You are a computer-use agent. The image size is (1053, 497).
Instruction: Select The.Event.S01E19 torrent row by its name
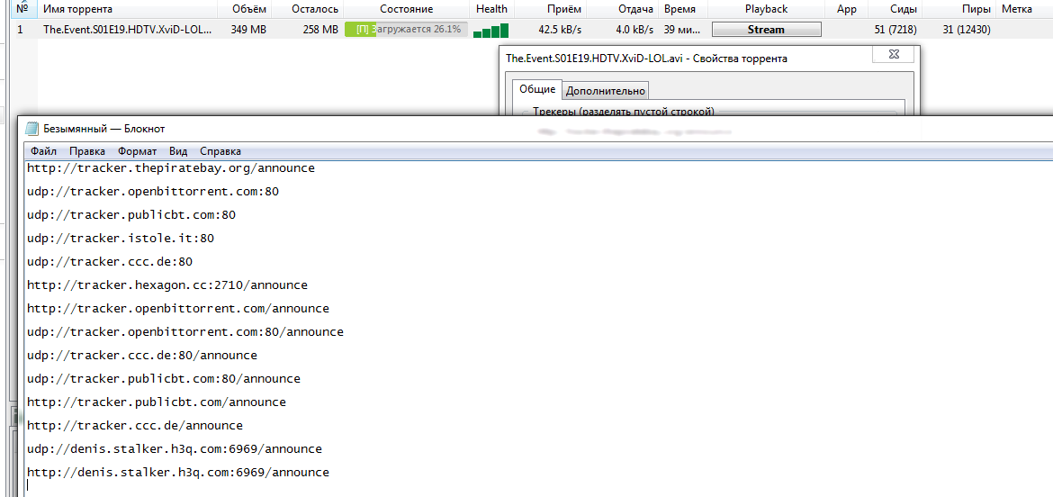[128, 30]
